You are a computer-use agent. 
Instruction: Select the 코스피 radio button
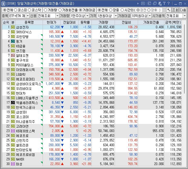16,10
